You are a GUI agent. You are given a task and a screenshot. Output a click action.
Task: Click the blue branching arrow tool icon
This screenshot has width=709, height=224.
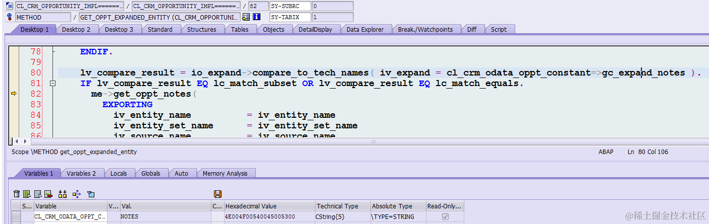pos(77,194)
